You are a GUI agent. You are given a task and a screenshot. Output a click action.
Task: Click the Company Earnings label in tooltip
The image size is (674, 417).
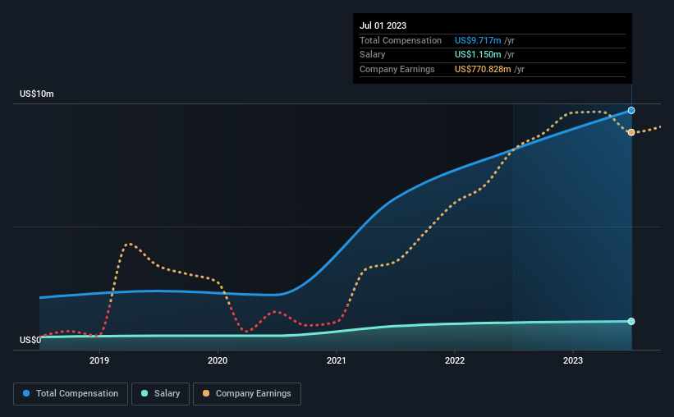click(x=397, y=69)
